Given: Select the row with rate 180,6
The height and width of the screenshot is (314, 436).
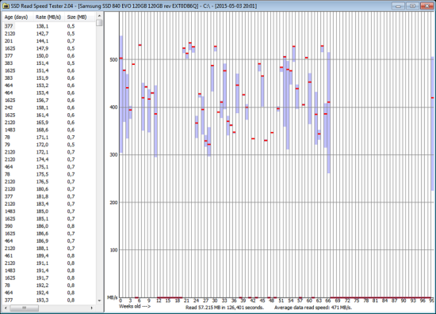Looking at the screenshot, I should click(x=48, y=189).
